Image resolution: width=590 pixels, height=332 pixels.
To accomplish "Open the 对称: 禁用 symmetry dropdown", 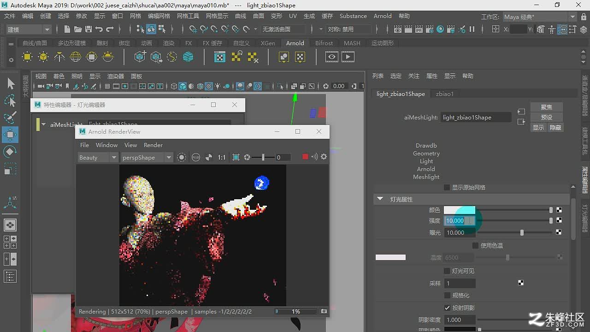I will [349, 29].
